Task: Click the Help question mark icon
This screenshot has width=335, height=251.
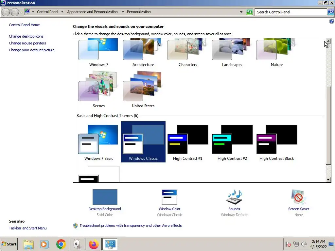Action: pyautogui.click(x=332, y=21)
